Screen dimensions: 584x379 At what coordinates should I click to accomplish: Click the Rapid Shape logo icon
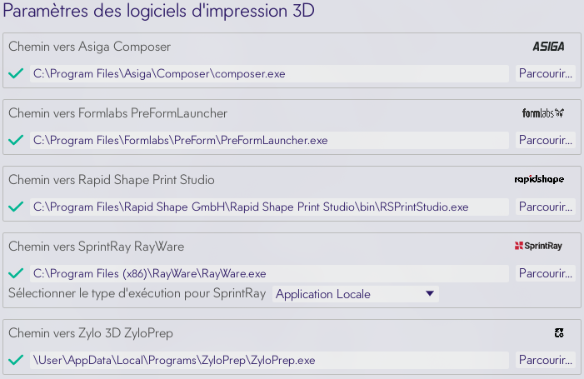539,180
